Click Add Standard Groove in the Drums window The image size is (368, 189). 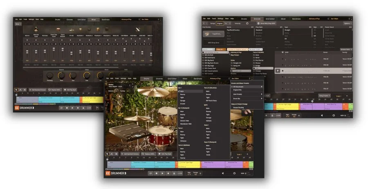click(130, 154)
